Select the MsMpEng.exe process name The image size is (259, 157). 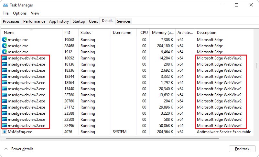point(20,132)
